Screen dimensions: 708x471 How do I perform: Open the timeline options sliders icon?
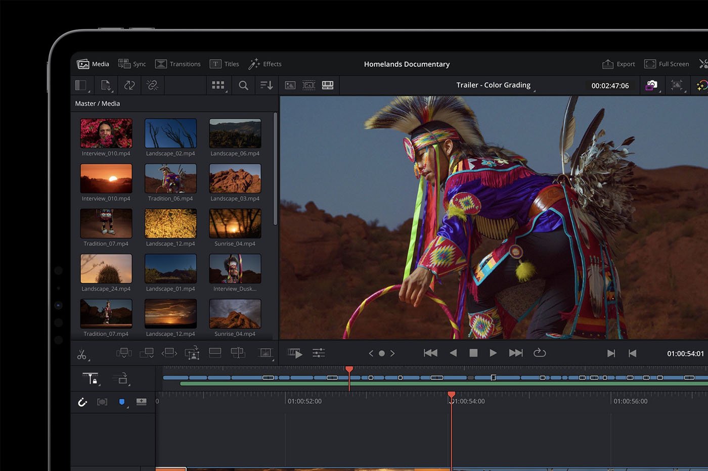pos(319,353)
